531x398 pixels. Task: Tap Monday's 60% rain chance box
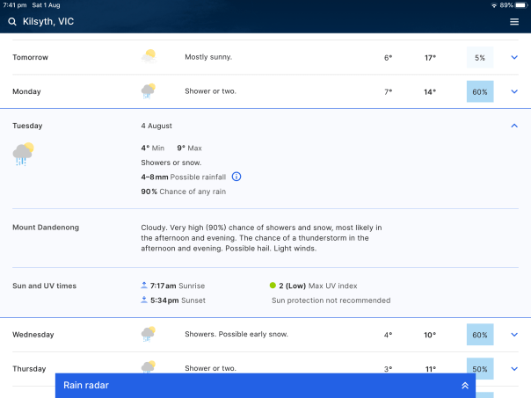click(480, 91)
